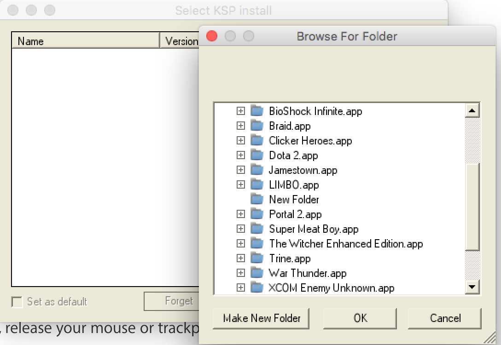Click the Make New Folder button
501x345 pixels.
261,318
